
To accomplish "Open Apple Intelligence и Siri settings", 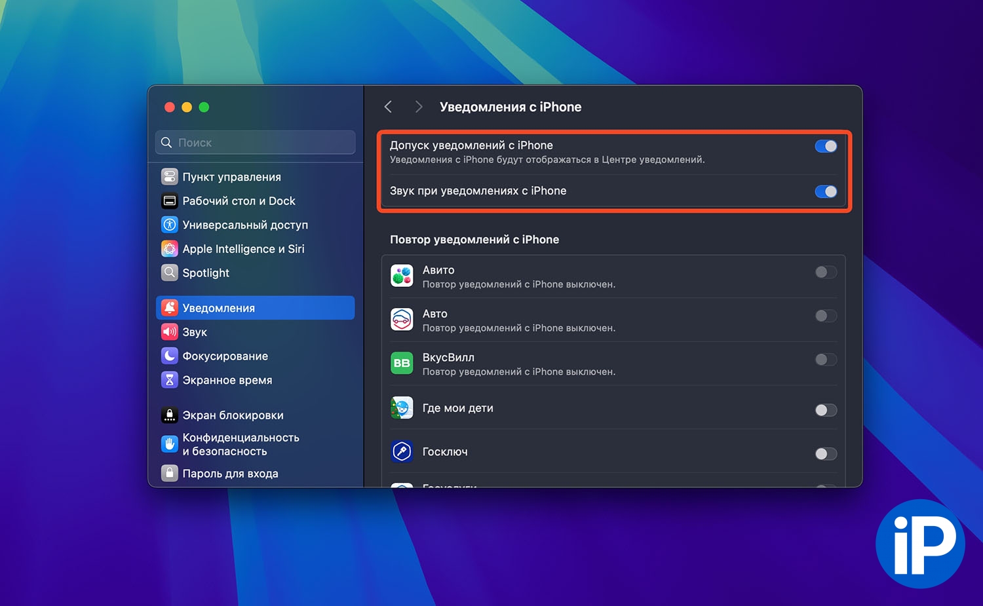I will pyautogui.click(x=256, y=249).
